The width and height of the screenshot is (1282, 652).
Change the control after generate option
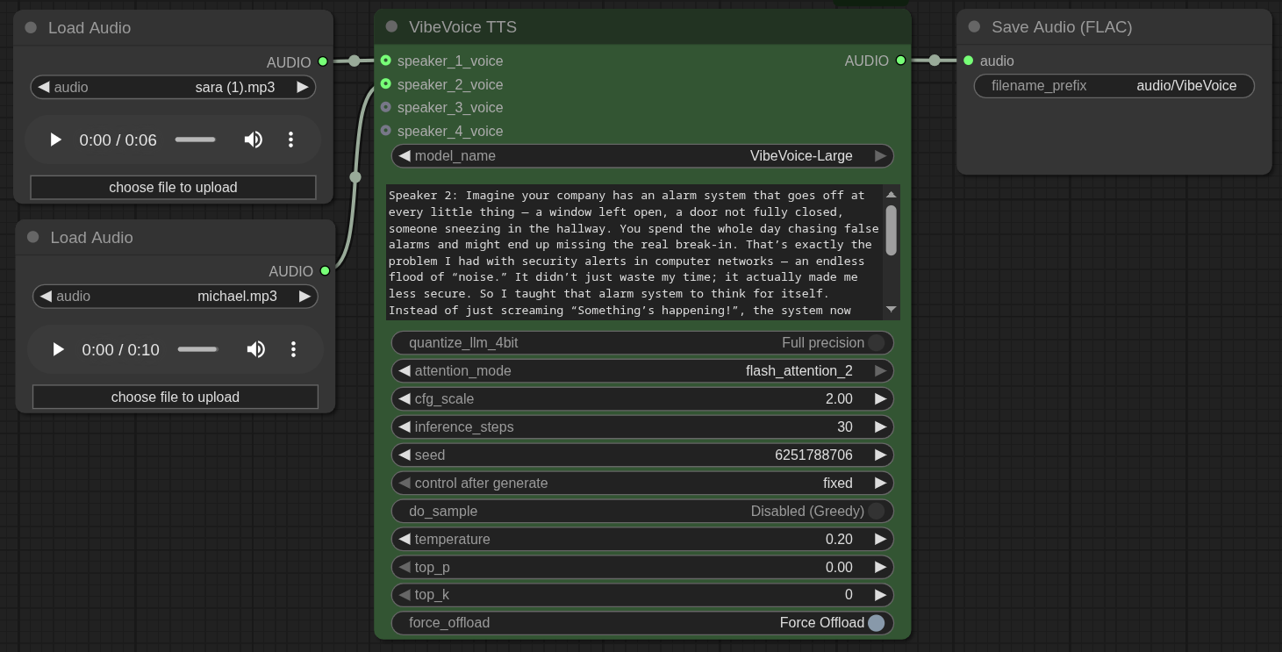(x=642, y=484)
